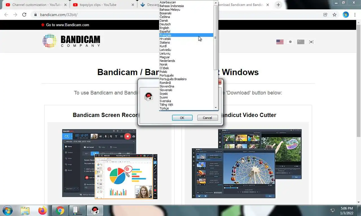The width and height of the screenshot is (361, 216).
Task: Switch site language with the Japan flag
Action: 290,42
